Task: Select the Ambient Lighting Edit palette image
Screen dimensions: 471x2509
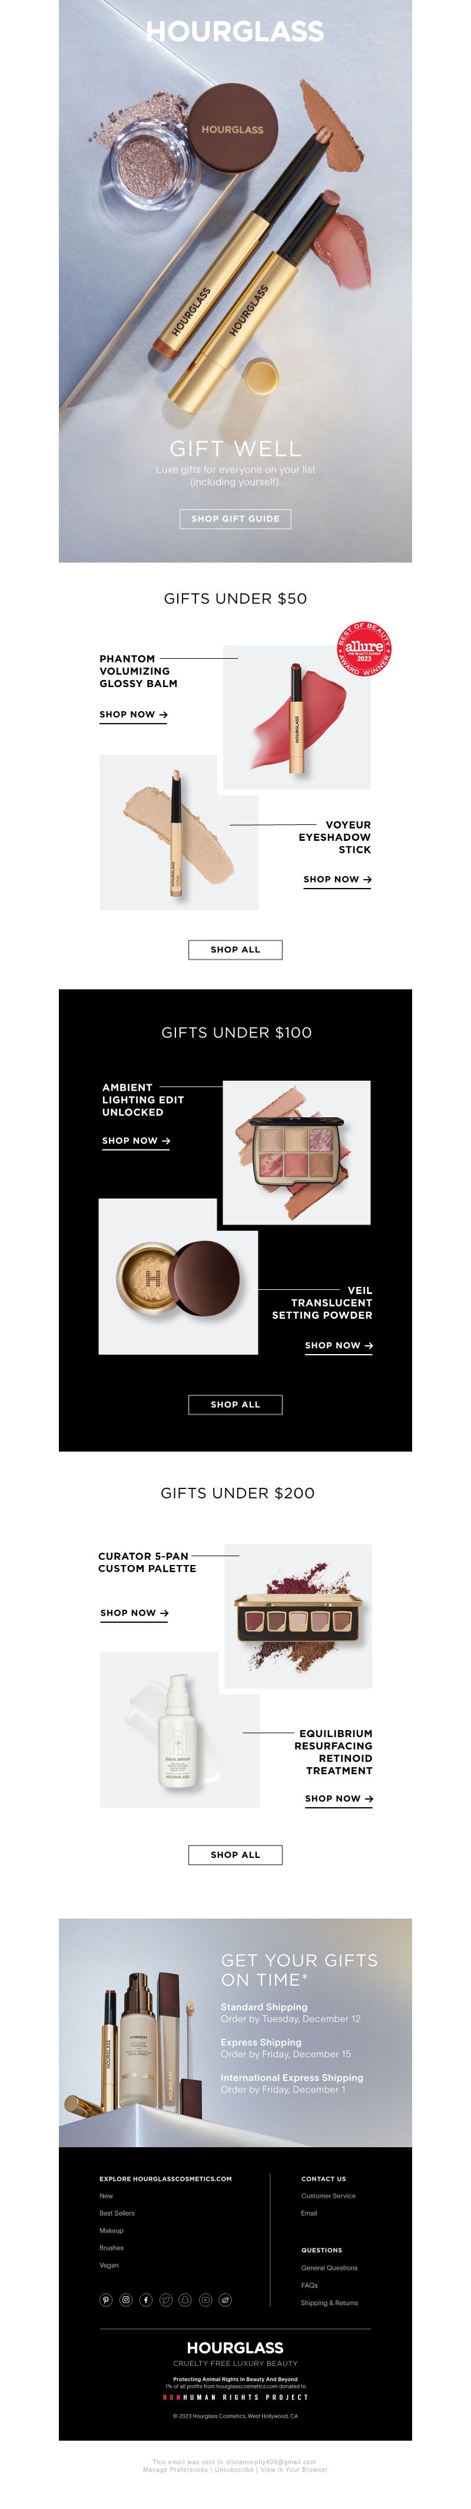Action: tap(297, 1152)
